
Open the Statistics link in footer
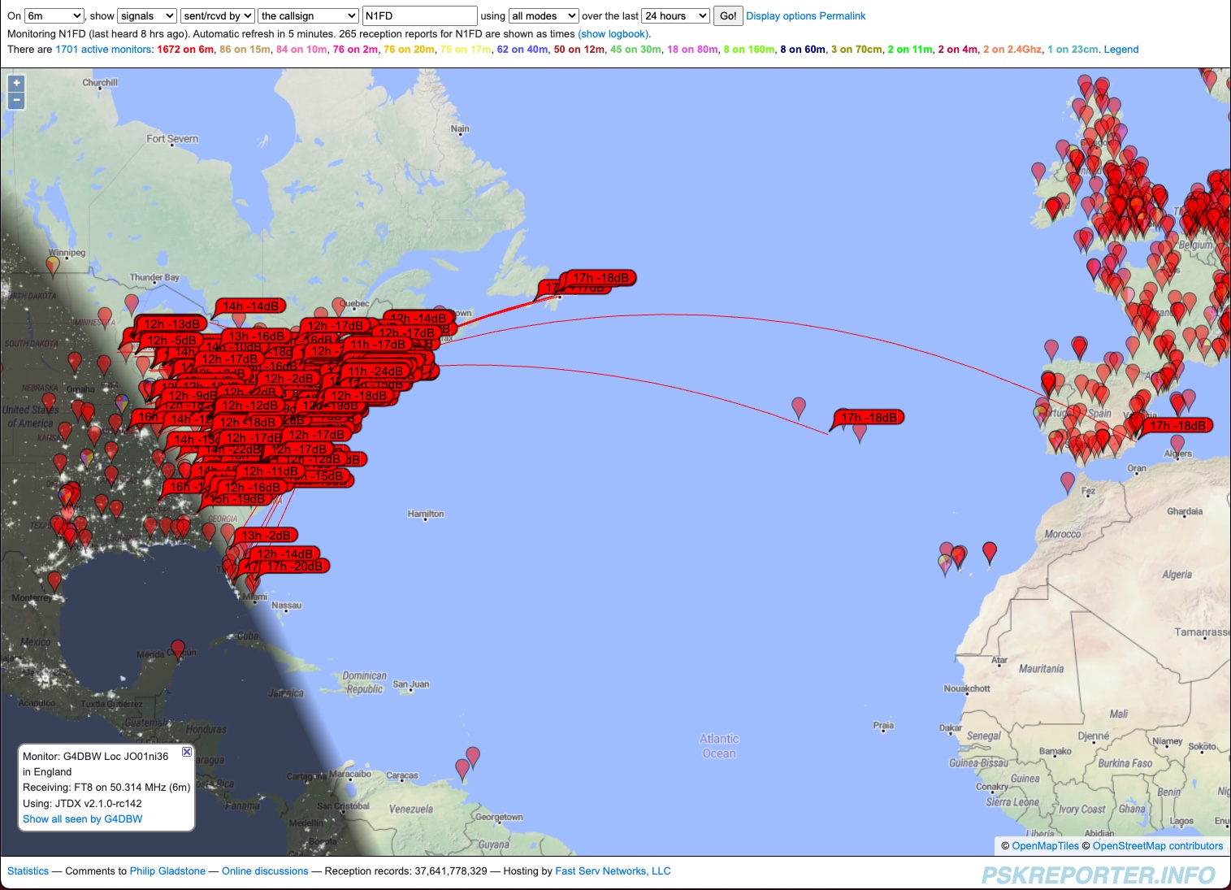[28, 871]
